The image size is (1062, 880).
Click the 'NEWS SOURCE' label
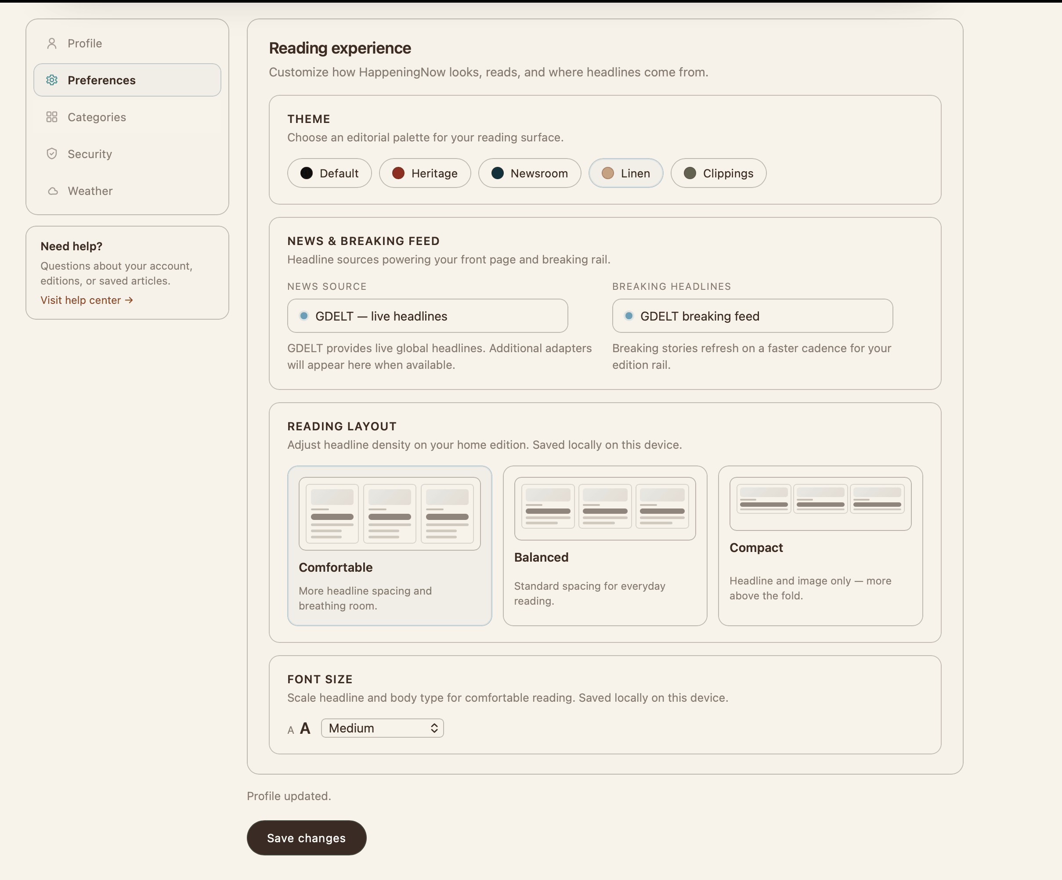click(327, 286)
